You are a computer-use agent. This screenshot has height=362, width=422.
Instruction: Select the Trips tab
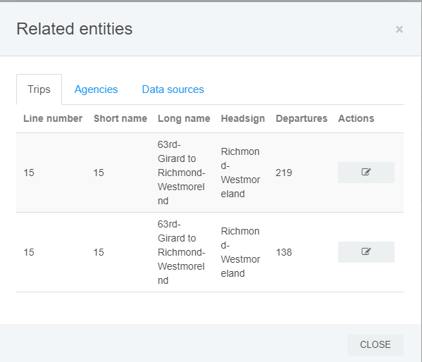click(39, 89)
